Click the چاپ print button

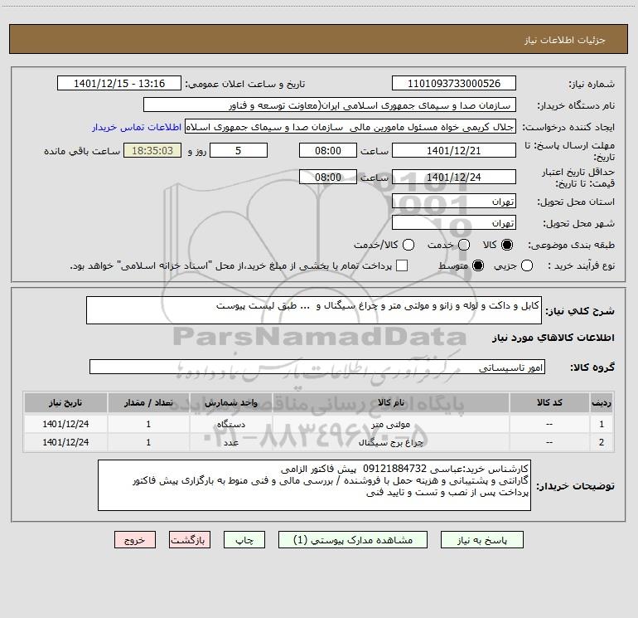pos(244,540)
